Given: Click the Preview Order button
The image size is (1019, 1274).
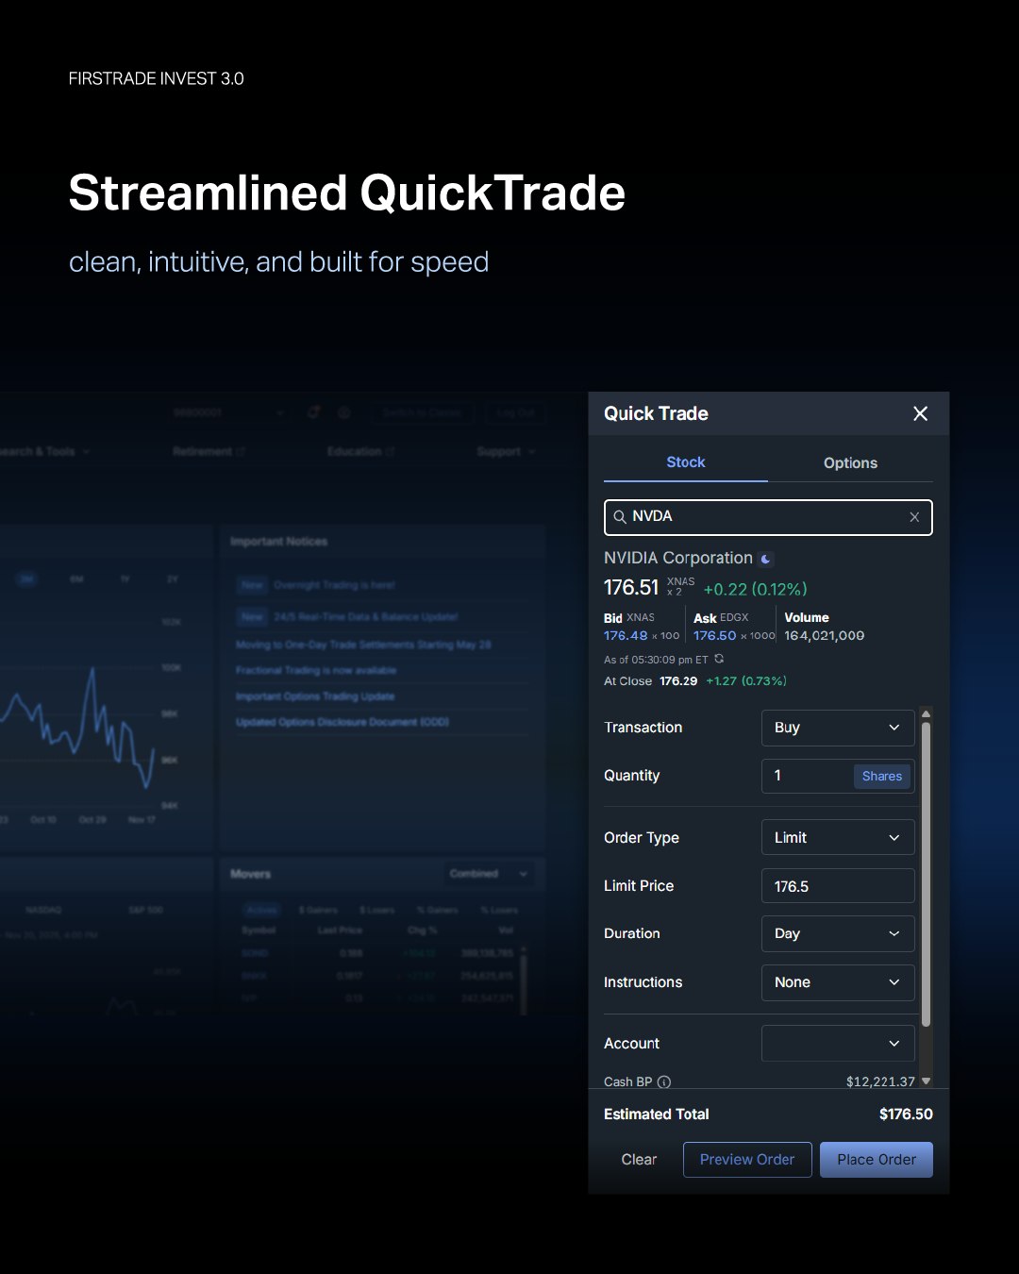Looking at the screenshot, I should point(747,1160).
